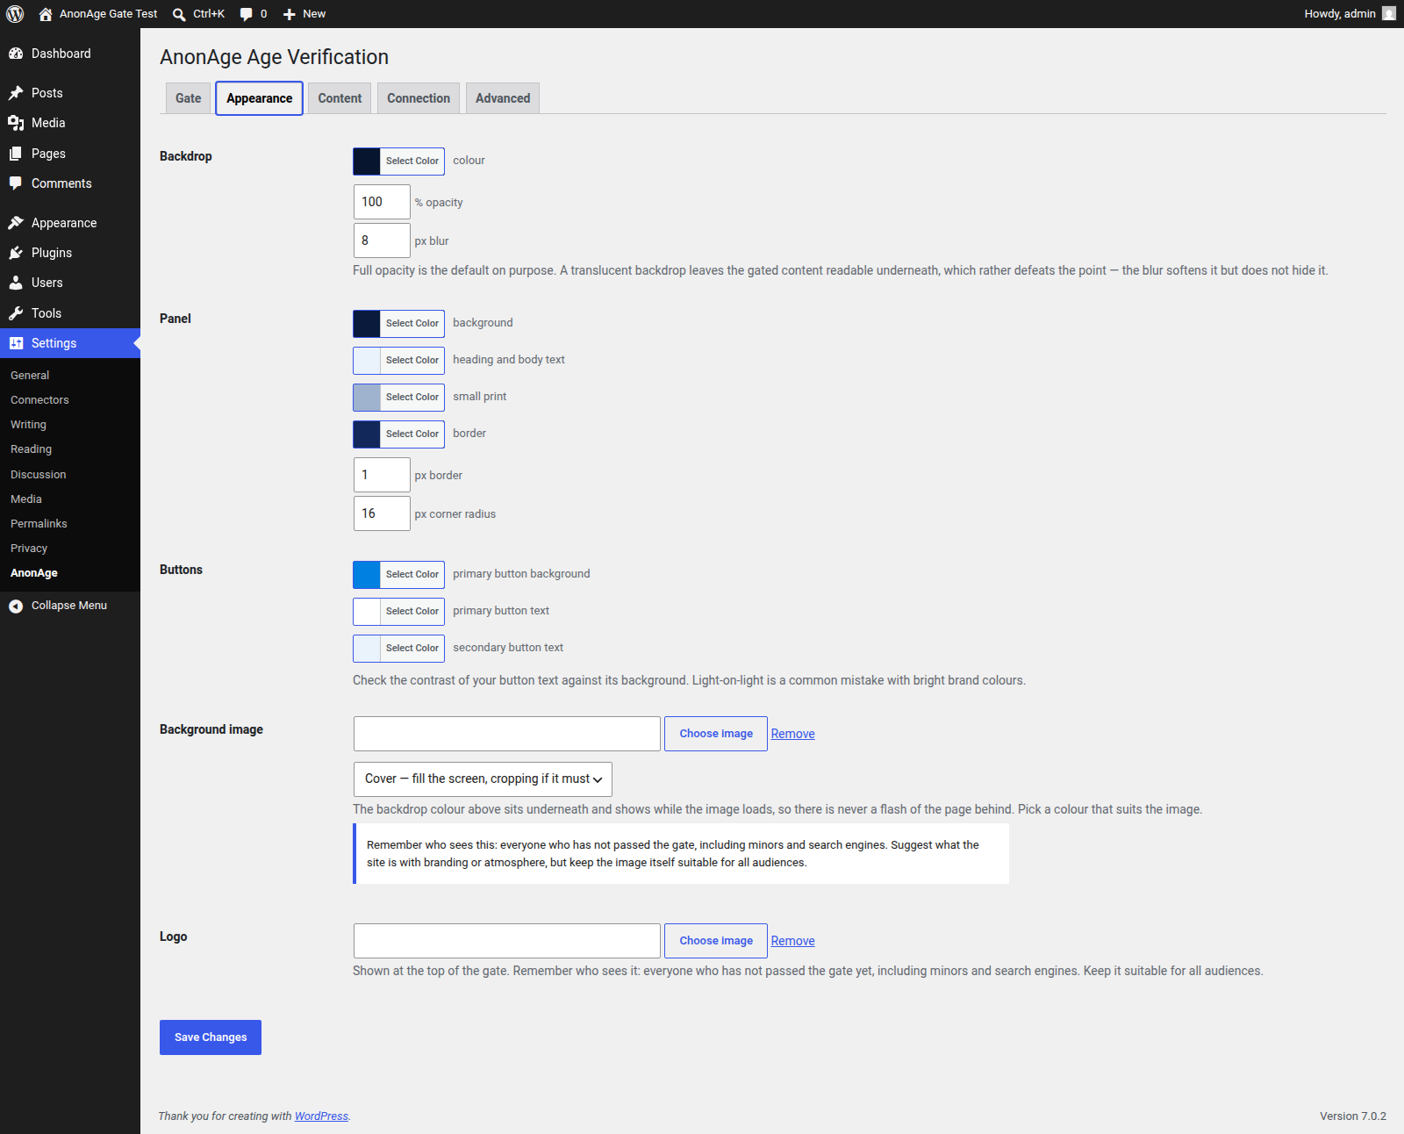
Task: Focus the Logo URL field
Action: click(x=507, y=941)
